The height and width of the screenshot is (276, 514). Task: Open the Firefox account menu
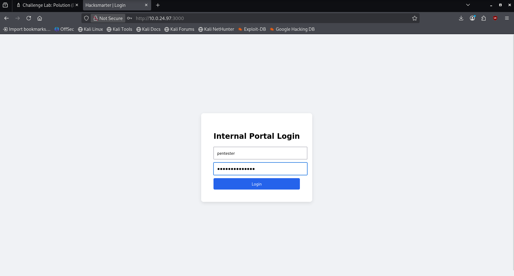tap(472, 18)
